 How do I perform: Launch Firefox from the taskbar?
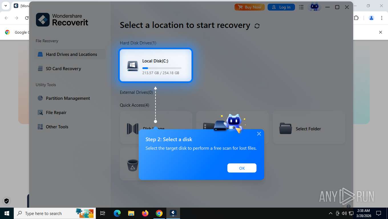pos(145,213)
